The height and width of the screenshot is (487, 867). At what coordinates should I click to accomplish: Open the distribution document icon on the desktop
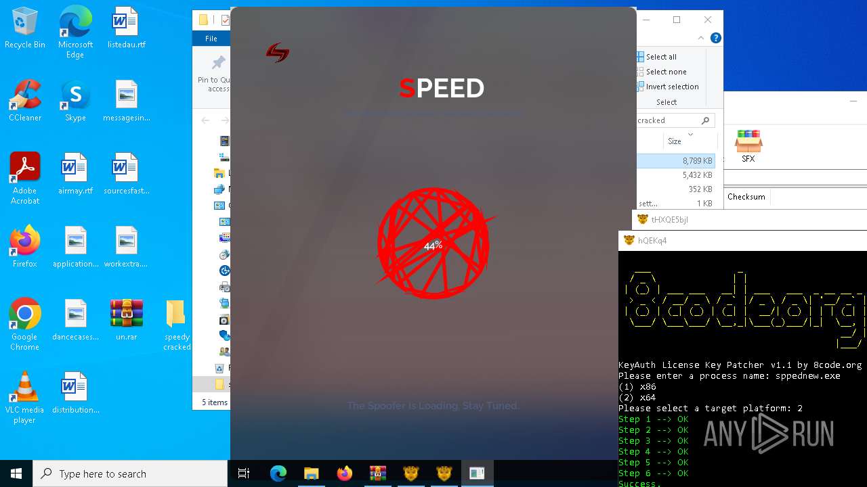(75, 393)
